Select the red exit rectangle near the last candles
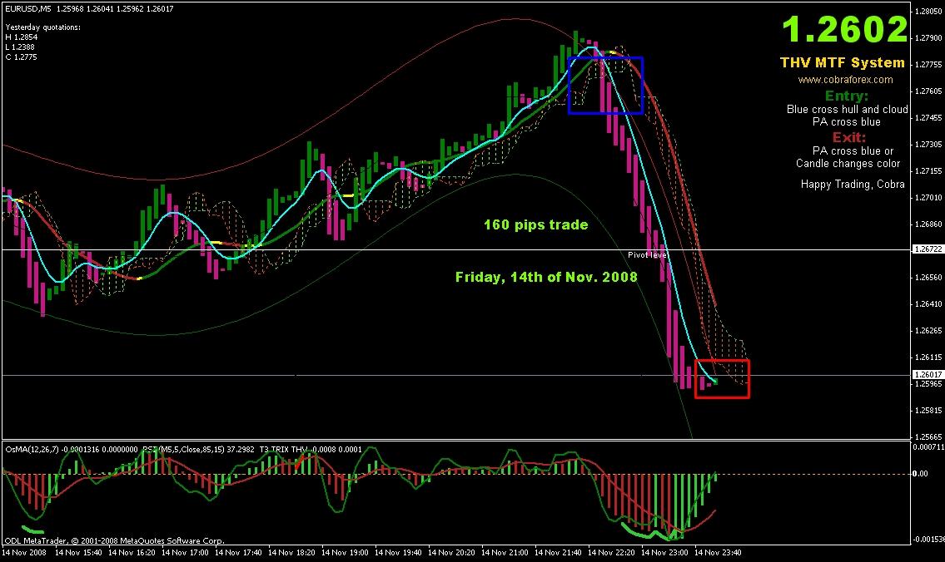Viewport: 945px width, 562px height. (x=722, y=378)
